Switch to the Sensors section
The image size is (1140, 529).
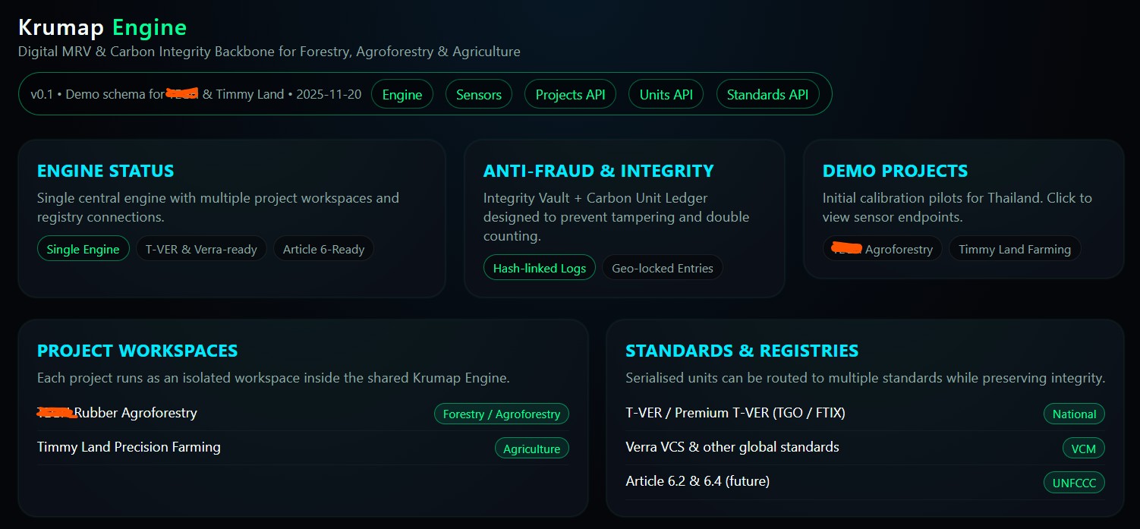[x=478, y=95]
